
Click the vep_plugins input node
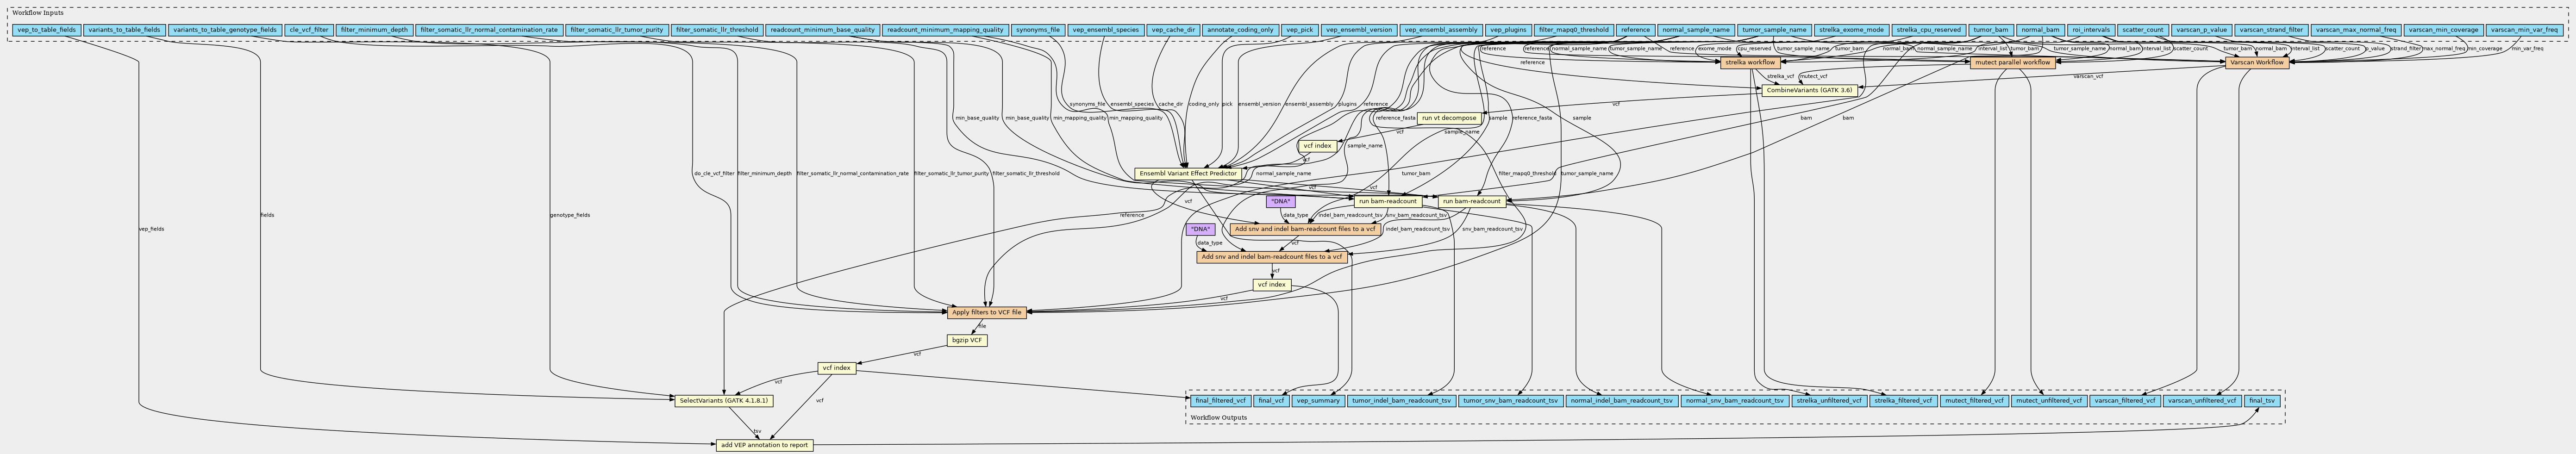(1509, 30)
